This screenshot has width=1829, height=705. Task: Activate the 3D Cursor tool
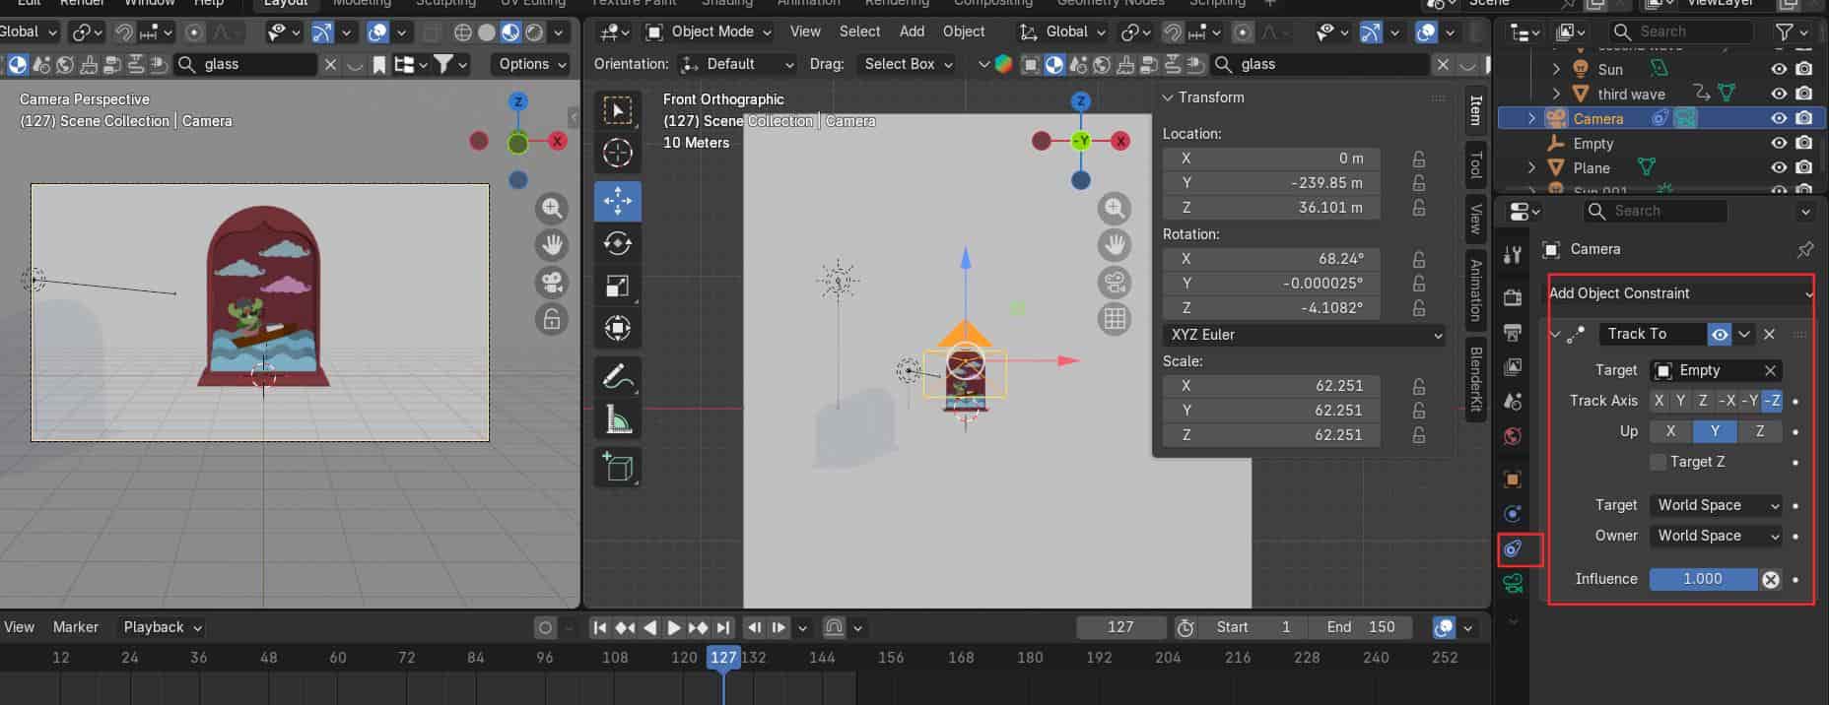(x=618, y=153)
